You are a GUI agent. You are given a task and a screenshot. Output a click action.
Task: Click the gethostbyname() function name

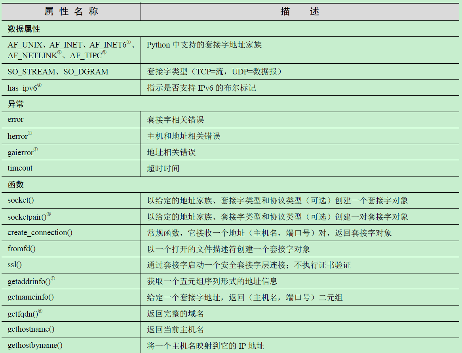[x=35, y=345]
